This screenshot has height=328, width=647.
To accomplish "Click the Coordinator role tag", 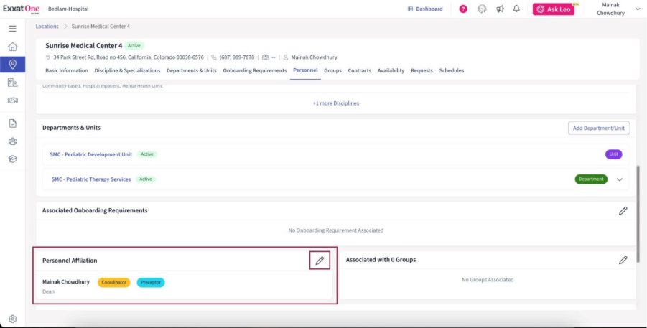I will coord(114,283).
